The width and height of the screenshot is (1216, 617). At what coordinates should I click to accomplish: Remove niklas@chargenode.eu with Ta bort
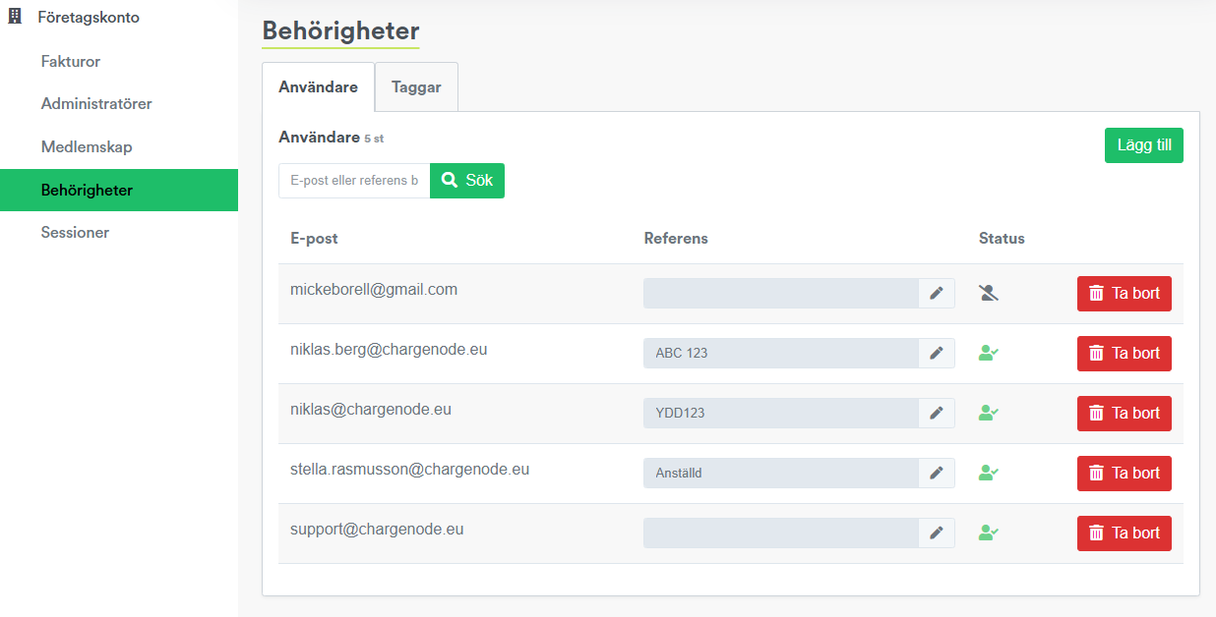tap(1124, 414)
